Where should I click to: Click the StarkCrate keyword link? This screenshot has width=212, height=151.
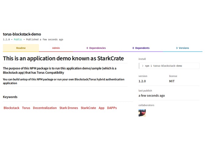pos(88,108)
